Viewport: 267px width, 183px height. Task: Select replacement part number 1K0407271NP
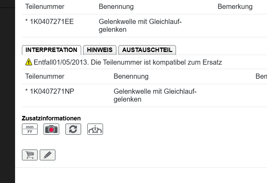pos(49,92)
